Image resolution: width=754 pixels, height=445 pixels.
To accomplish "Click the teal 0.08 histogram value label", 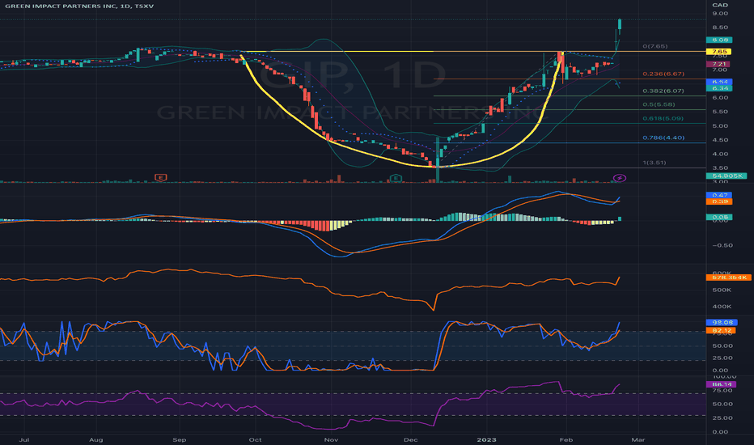I will pyautogui.click(x=719, y=218).
